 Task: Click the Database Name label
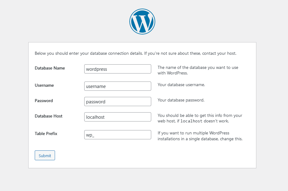click(49, 68)
